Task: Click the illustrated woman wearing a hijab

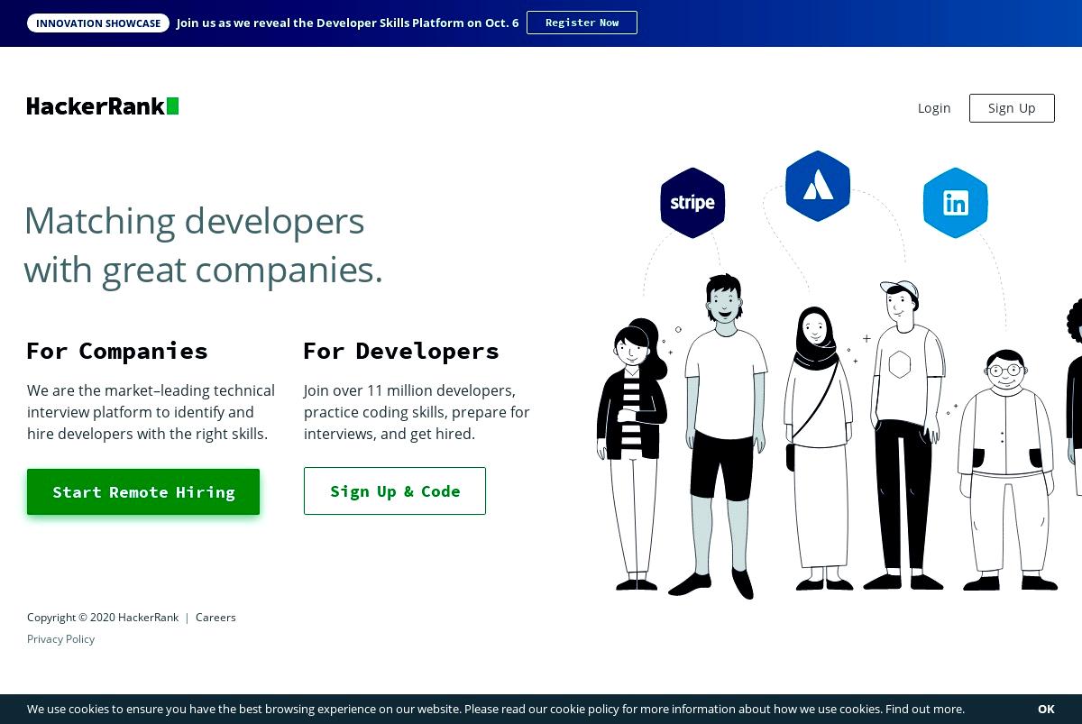Action: click(x=818, y=448)
